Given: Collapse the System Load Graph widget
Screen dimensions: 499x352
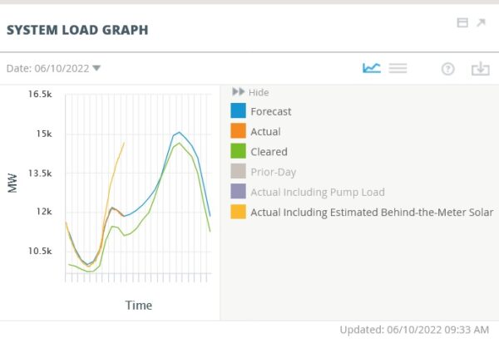Looking at the screenshot, I should 462,22.
